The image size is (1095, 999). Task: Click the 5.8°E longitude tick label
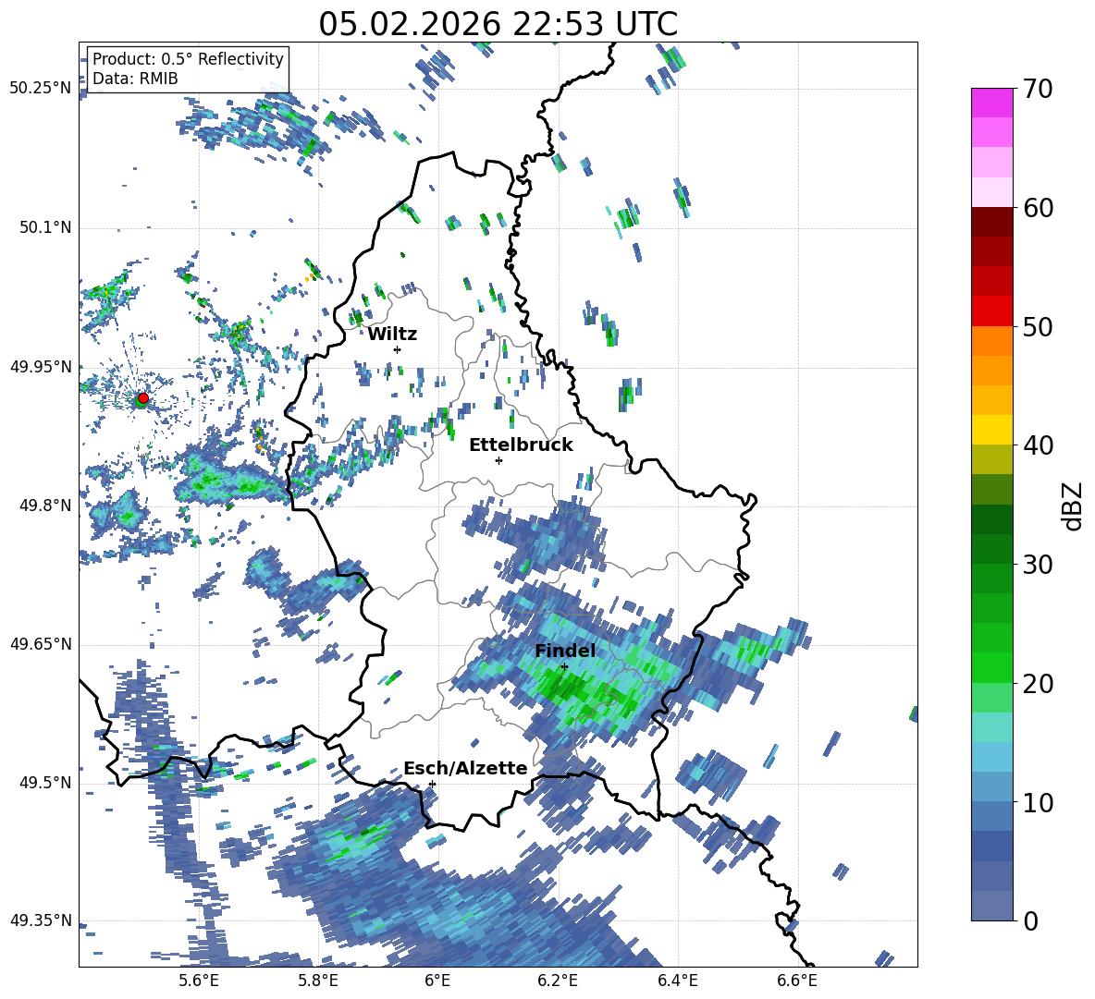[x=318, y=981]
